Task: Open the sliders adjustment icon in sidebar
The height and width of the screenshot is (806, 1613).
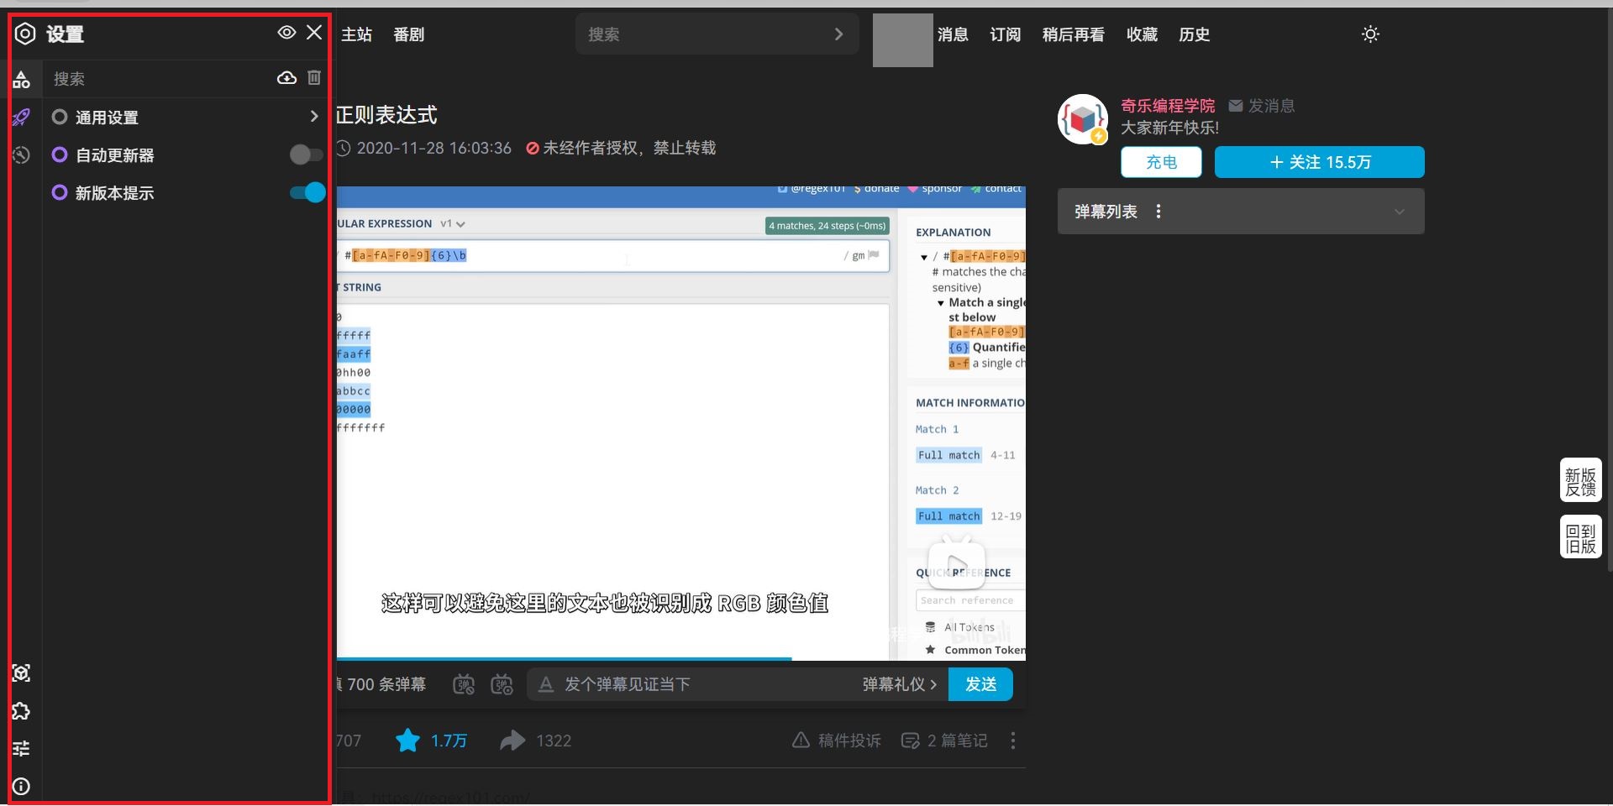Action: 21,749
